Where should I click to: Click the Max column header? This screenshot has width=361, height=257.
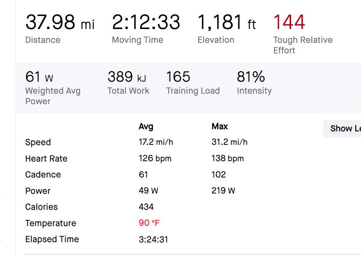pyautogui.click(x=219, y=127)
